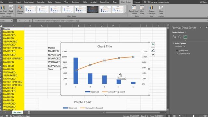Click the Switch Row/Column icon

coord(134,7)
